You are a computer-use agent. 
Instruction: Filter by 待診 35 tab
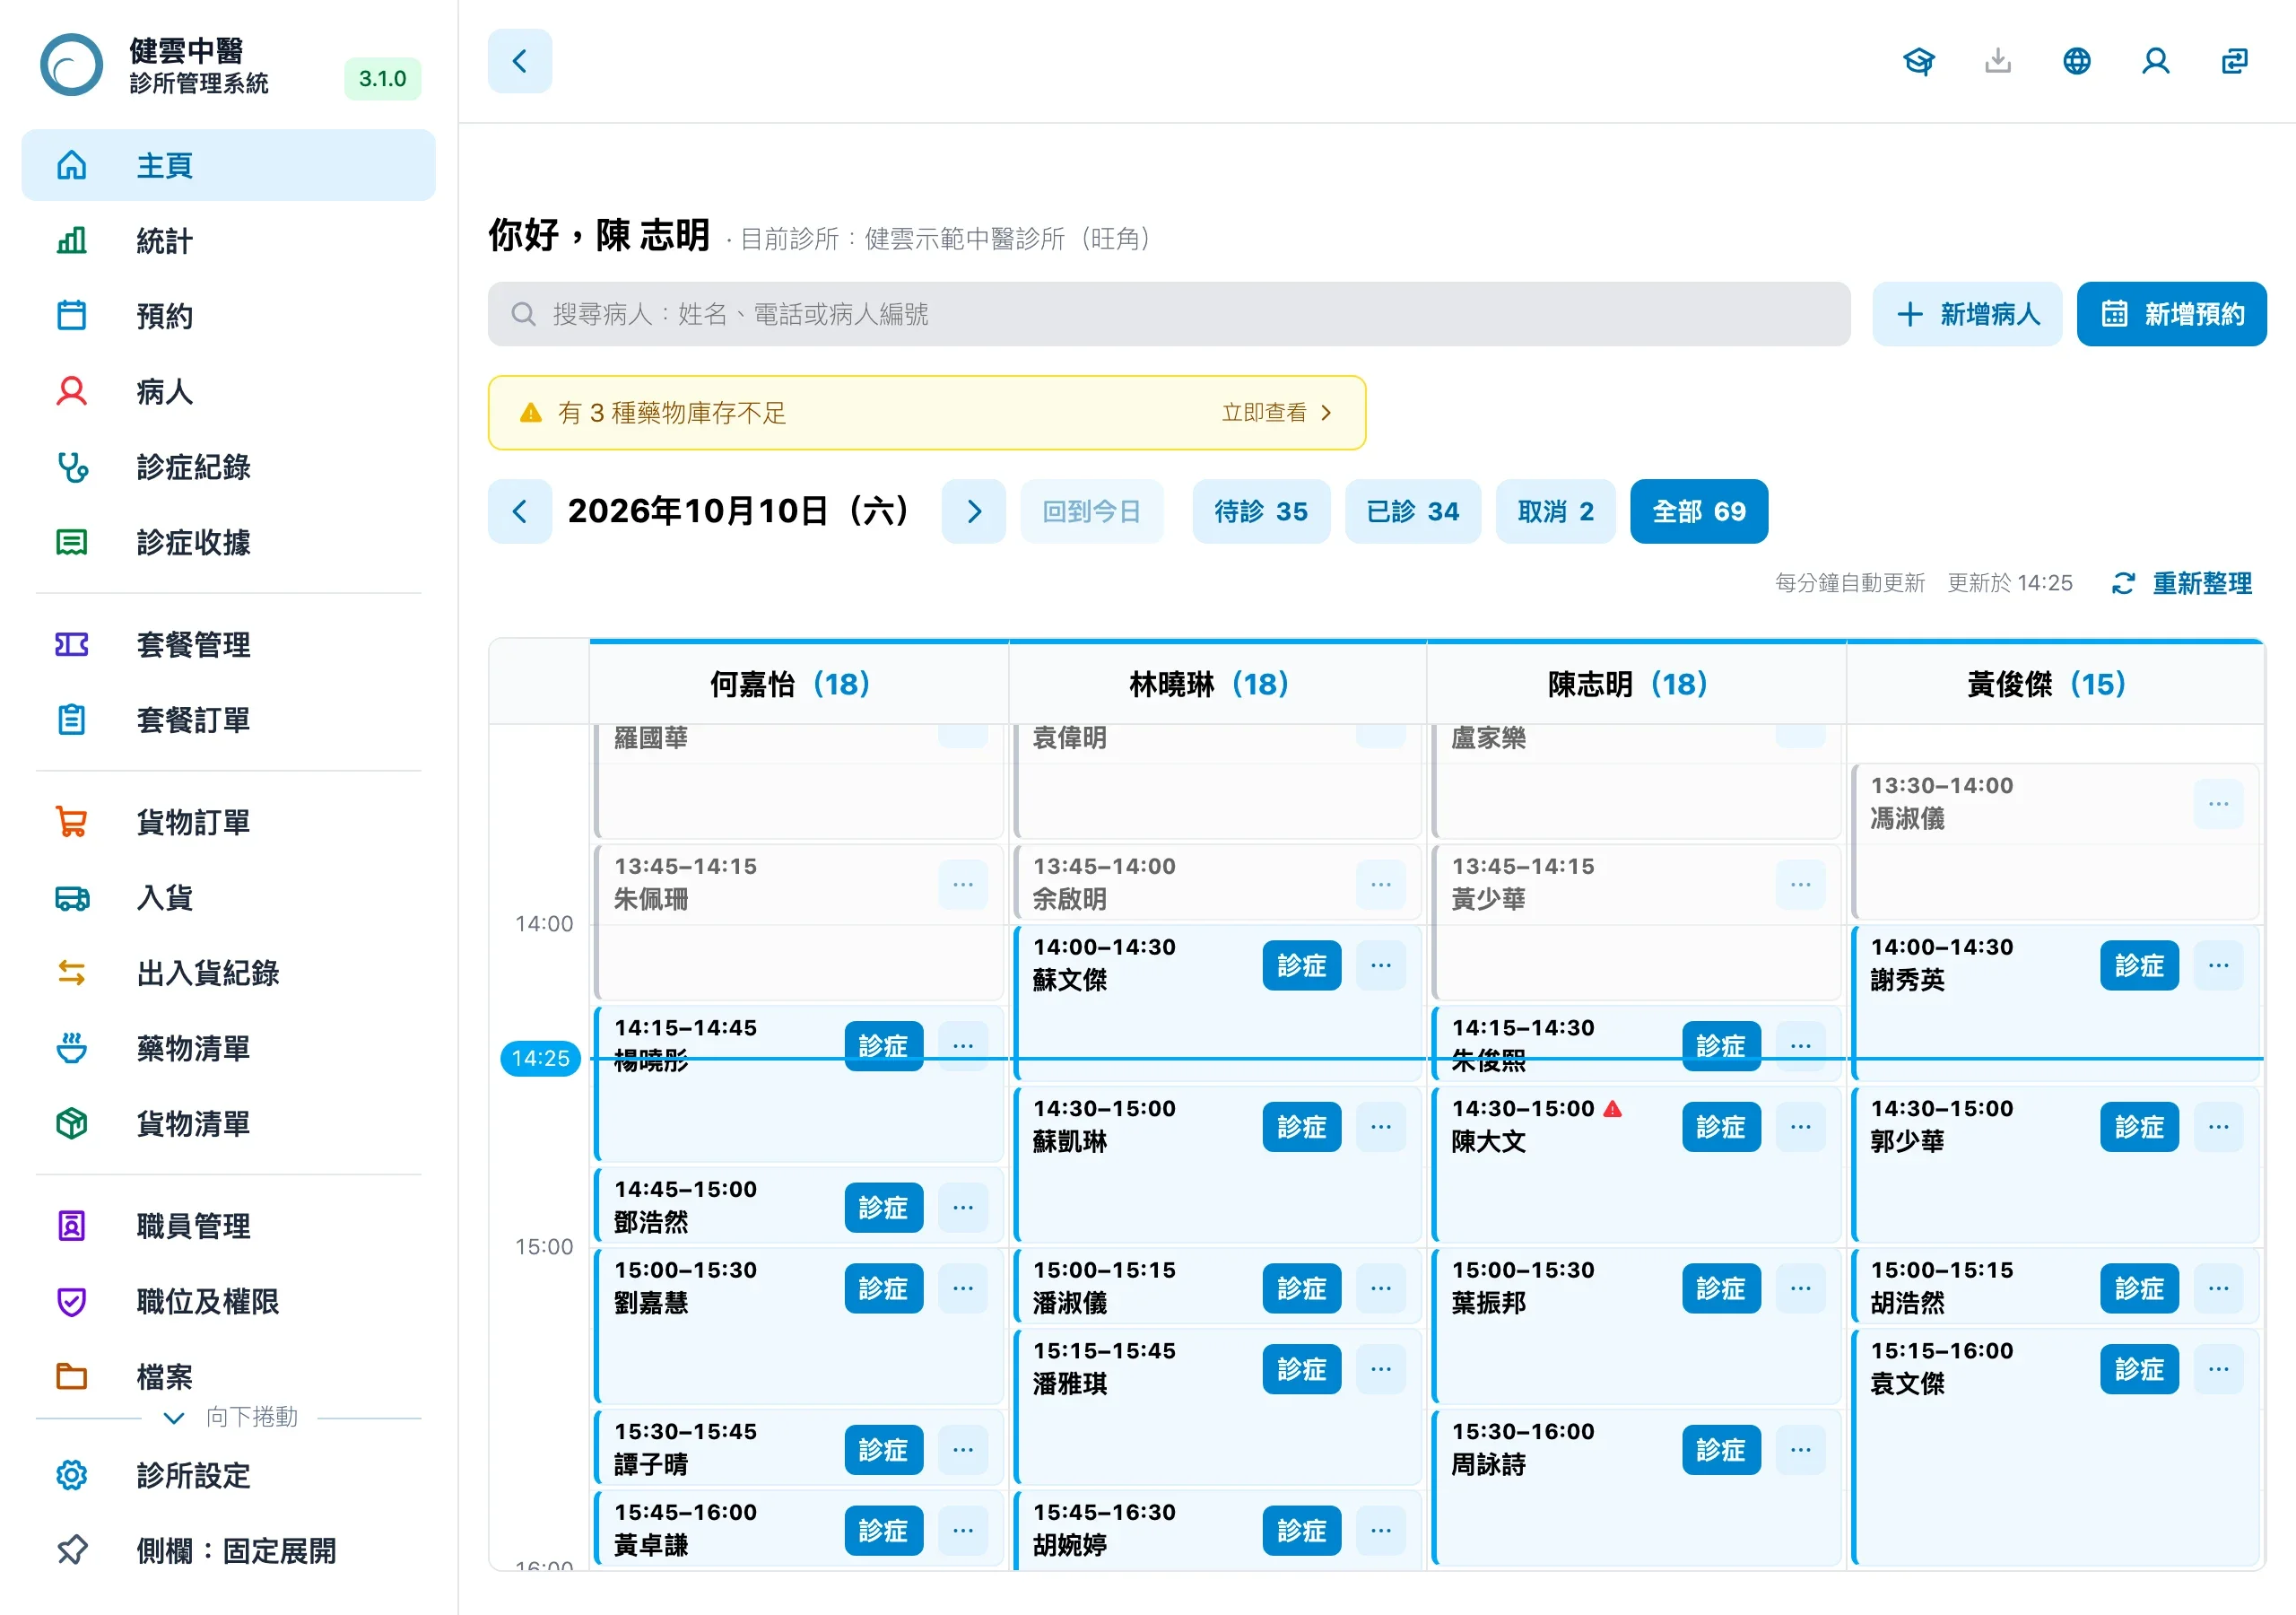1260,511
